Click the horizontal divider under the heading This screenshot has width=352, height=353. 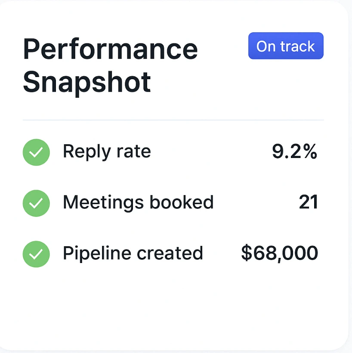173,120
